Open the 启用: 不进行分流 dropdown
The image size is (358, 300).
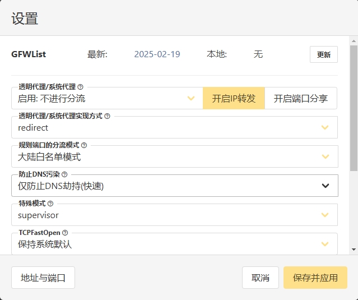106,99
